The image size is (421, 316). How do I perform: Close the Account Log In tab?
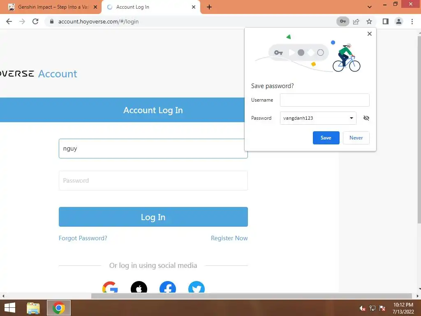tap(193, 7)
